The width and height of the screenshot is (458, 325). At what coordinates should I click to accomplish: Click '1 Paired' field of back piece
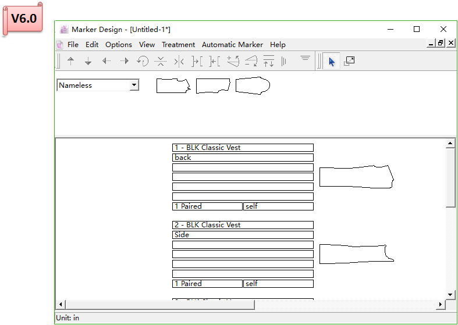coord(207,206)
